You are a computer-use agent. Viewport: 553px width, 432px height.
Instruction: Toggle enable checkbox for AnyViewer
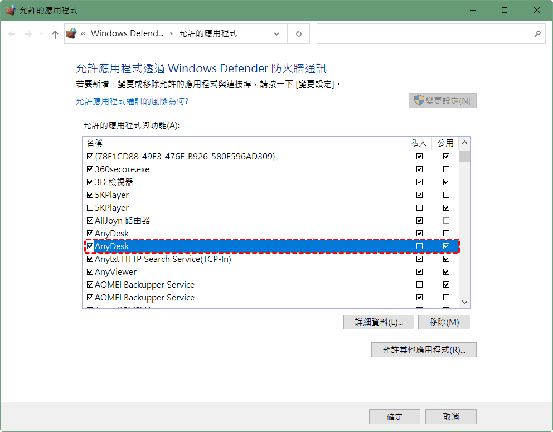(90, 272)
